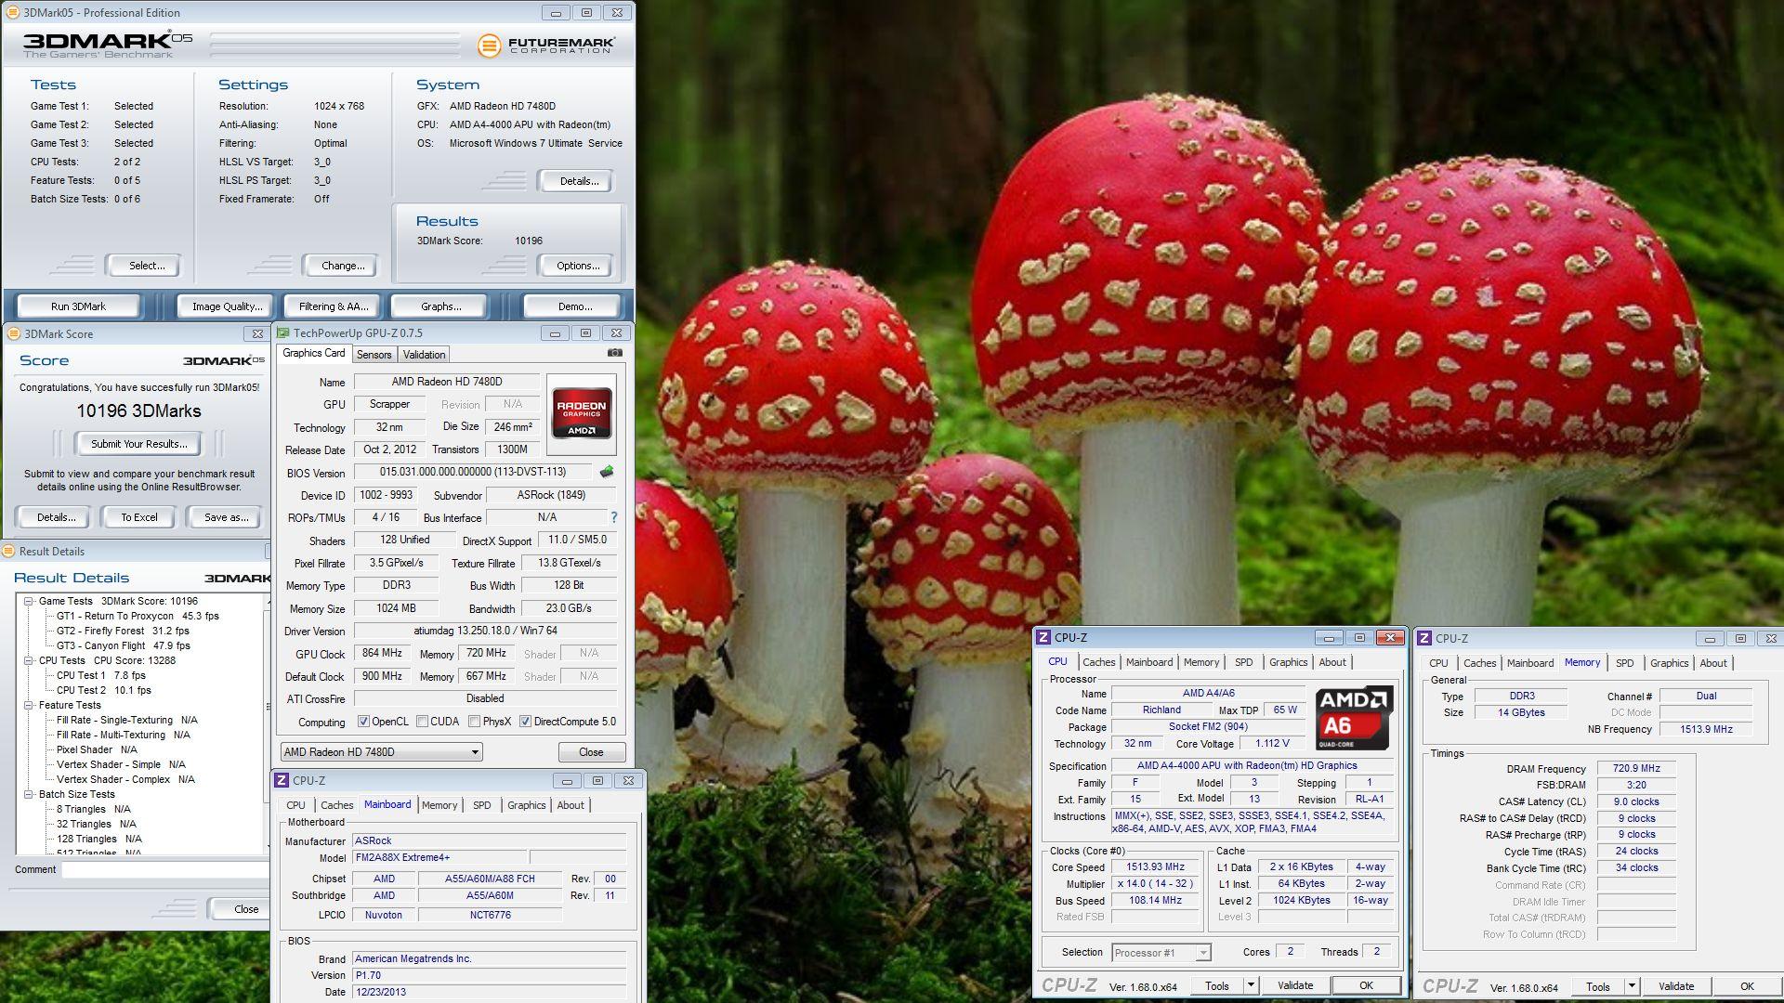Toggle the DirectCompute 5.0 checkbox

tap(525, 722)
